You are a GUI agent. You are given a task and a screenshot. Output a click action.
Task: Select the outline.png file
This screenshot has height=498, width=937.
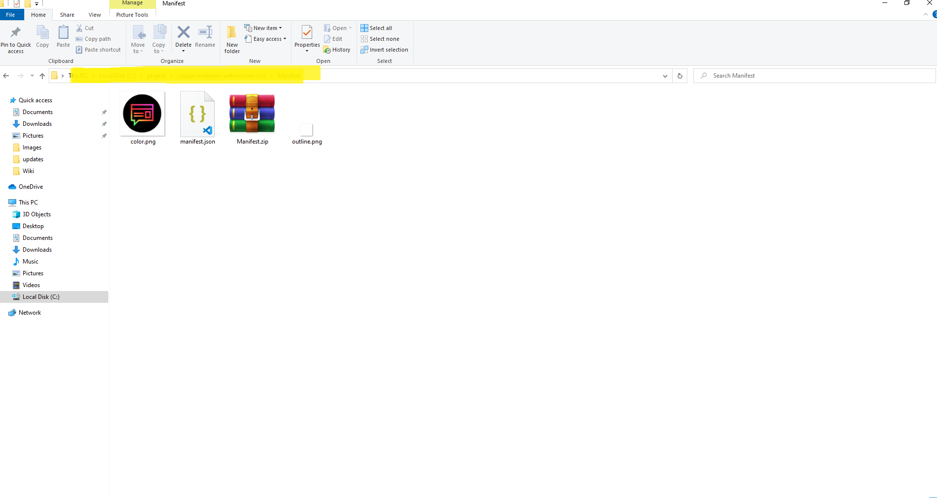(307, 133)
